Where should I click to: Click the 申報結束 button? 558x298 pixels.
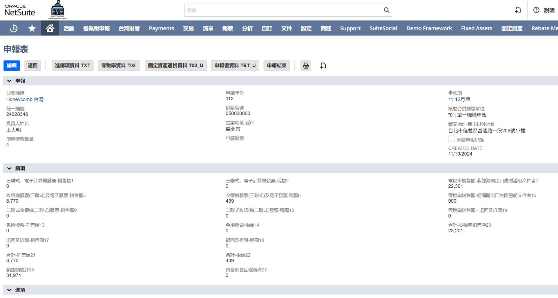coord(277,66)
